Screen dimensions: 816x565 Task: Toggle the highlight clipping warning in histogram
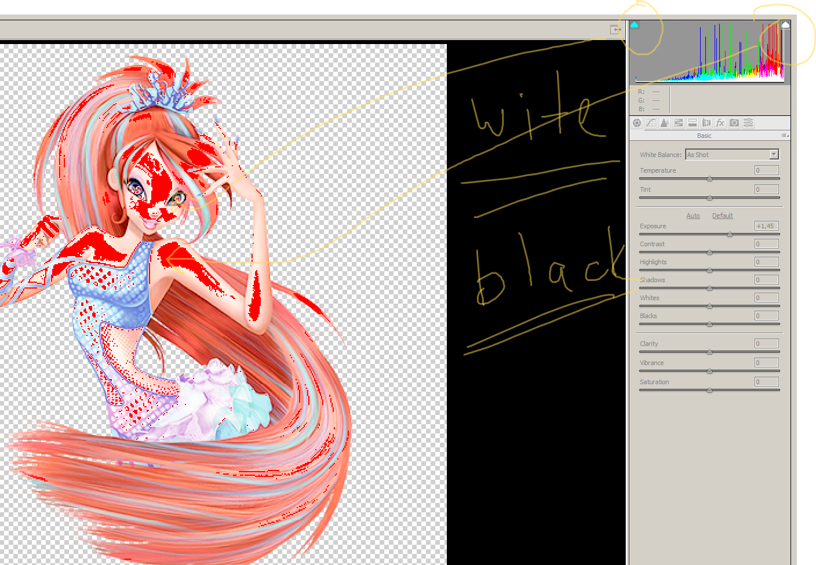tap(785, 25)
